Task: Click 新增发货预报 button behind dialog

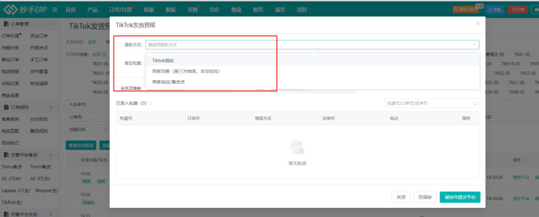Action: (x=81, y=145)
